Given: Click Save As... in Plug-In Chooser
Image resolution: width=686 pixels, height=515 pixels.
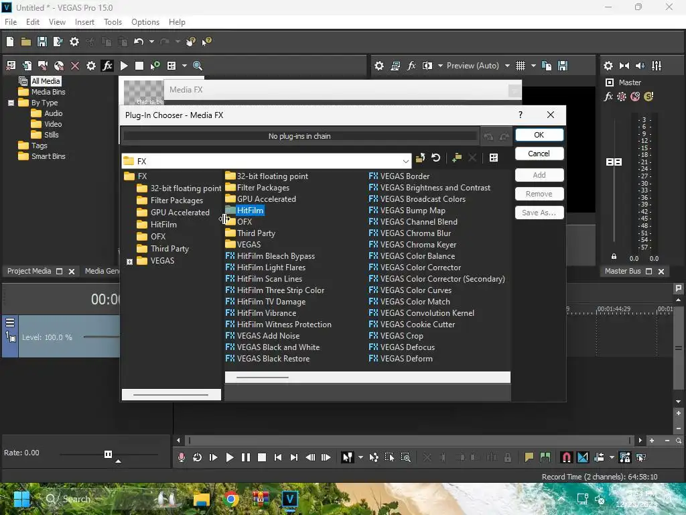Looking at the screenshot, I should pos(539,213).
